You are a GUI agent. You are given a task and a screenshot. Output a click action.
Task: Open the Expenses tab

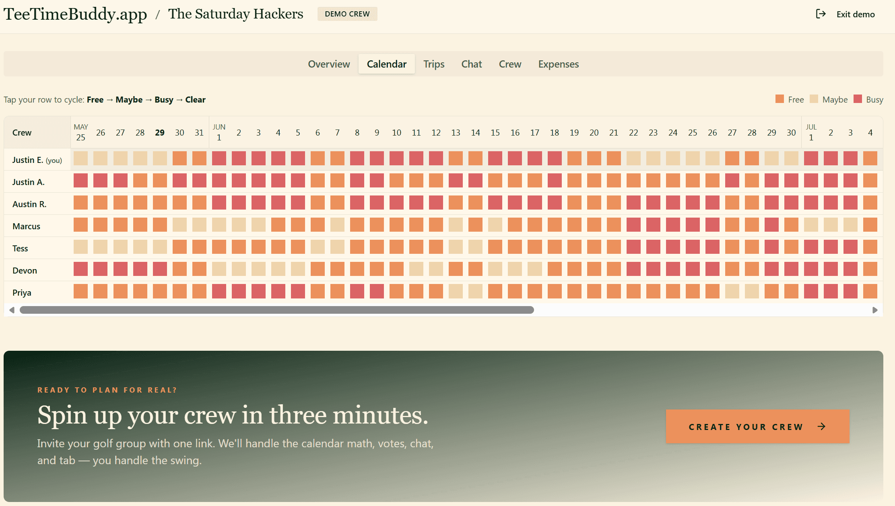point(559,64)
